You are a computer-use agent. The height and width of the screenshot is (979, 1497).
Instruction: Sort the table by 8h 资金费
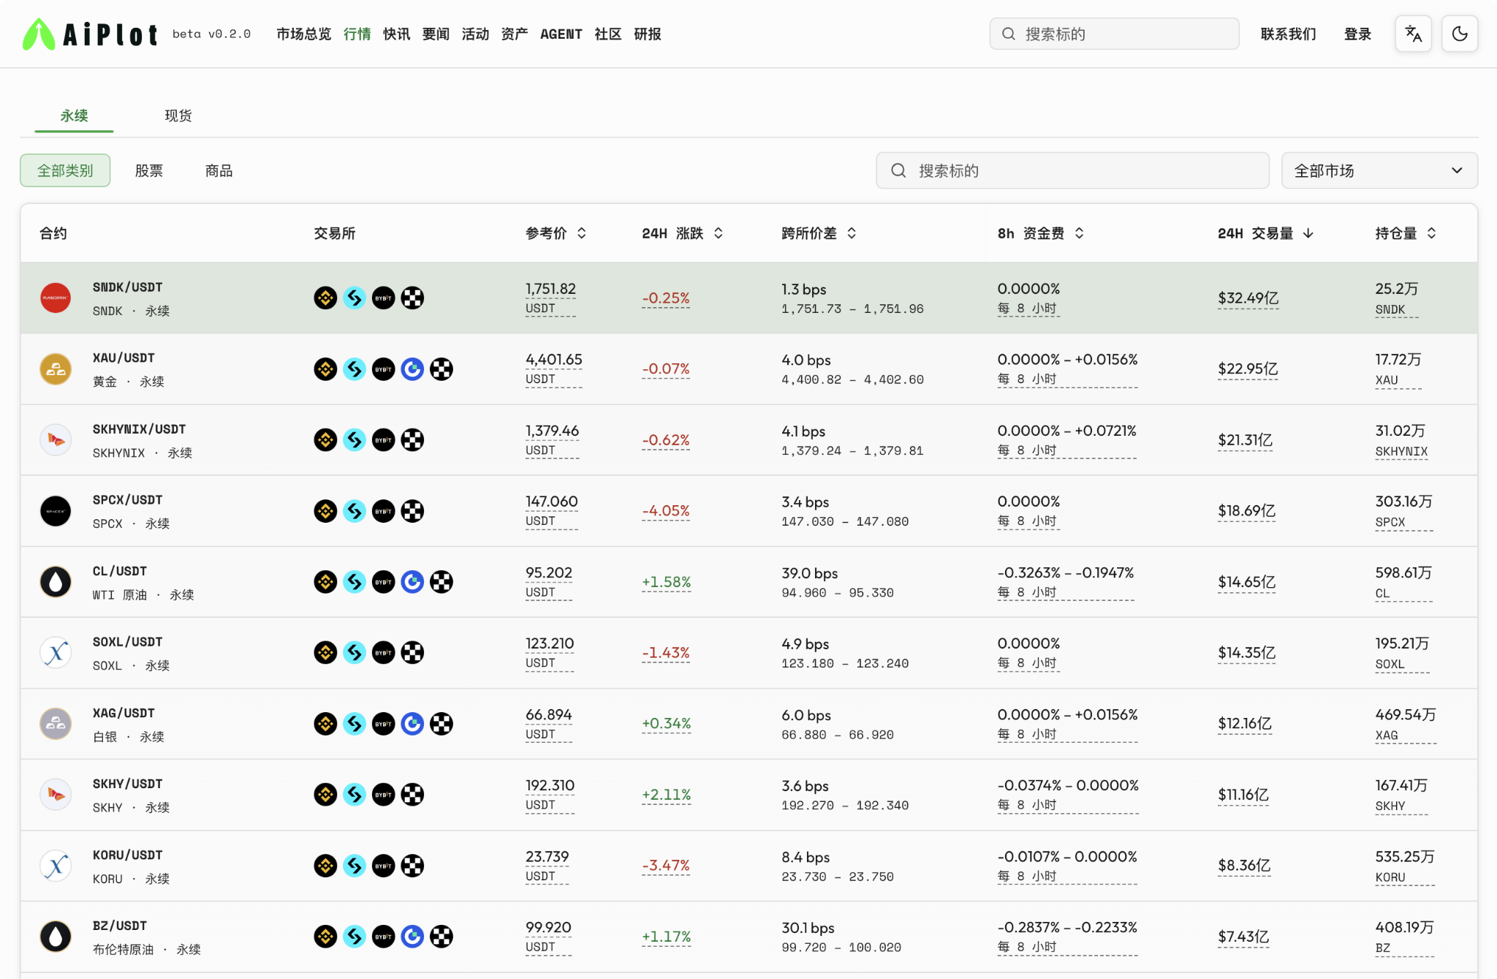[x=1041, y=233]
